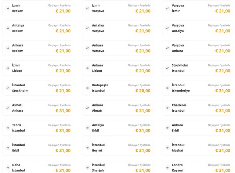235x173 pixels.
Task: Click the round-trip icon for Almatı–Ankara
Action: tap(7, 108)
